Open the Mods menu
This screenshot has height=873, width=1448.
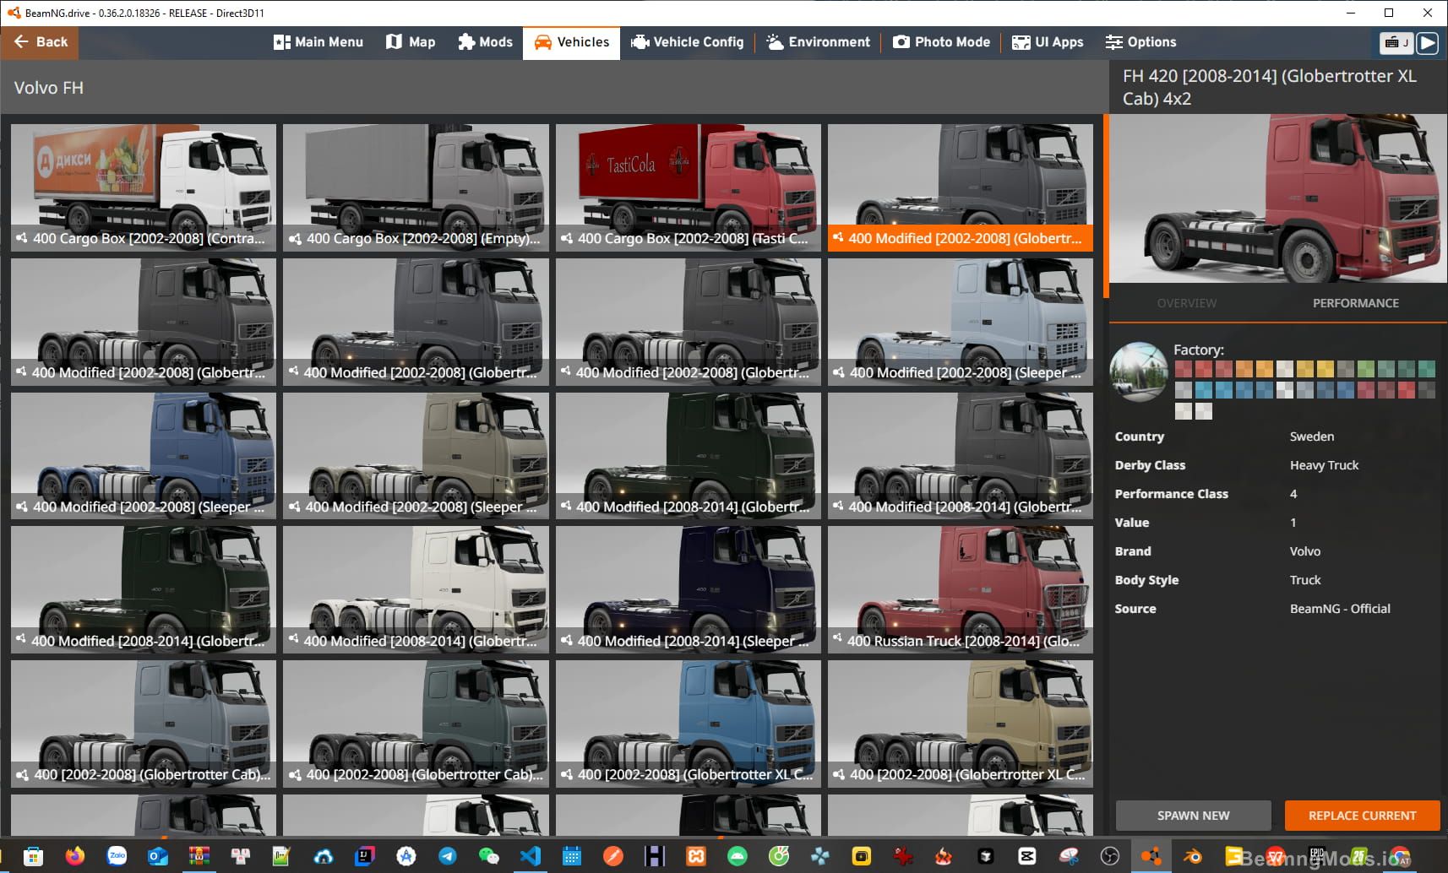[486, 42]
